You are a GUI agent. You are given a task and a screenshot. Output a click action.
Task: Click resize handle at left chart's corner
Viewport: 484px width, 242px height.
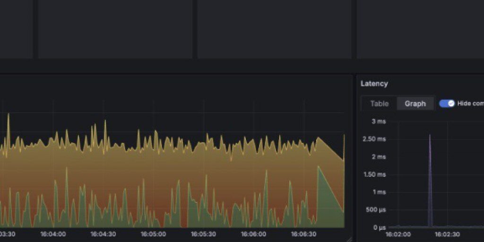[350, 240]
